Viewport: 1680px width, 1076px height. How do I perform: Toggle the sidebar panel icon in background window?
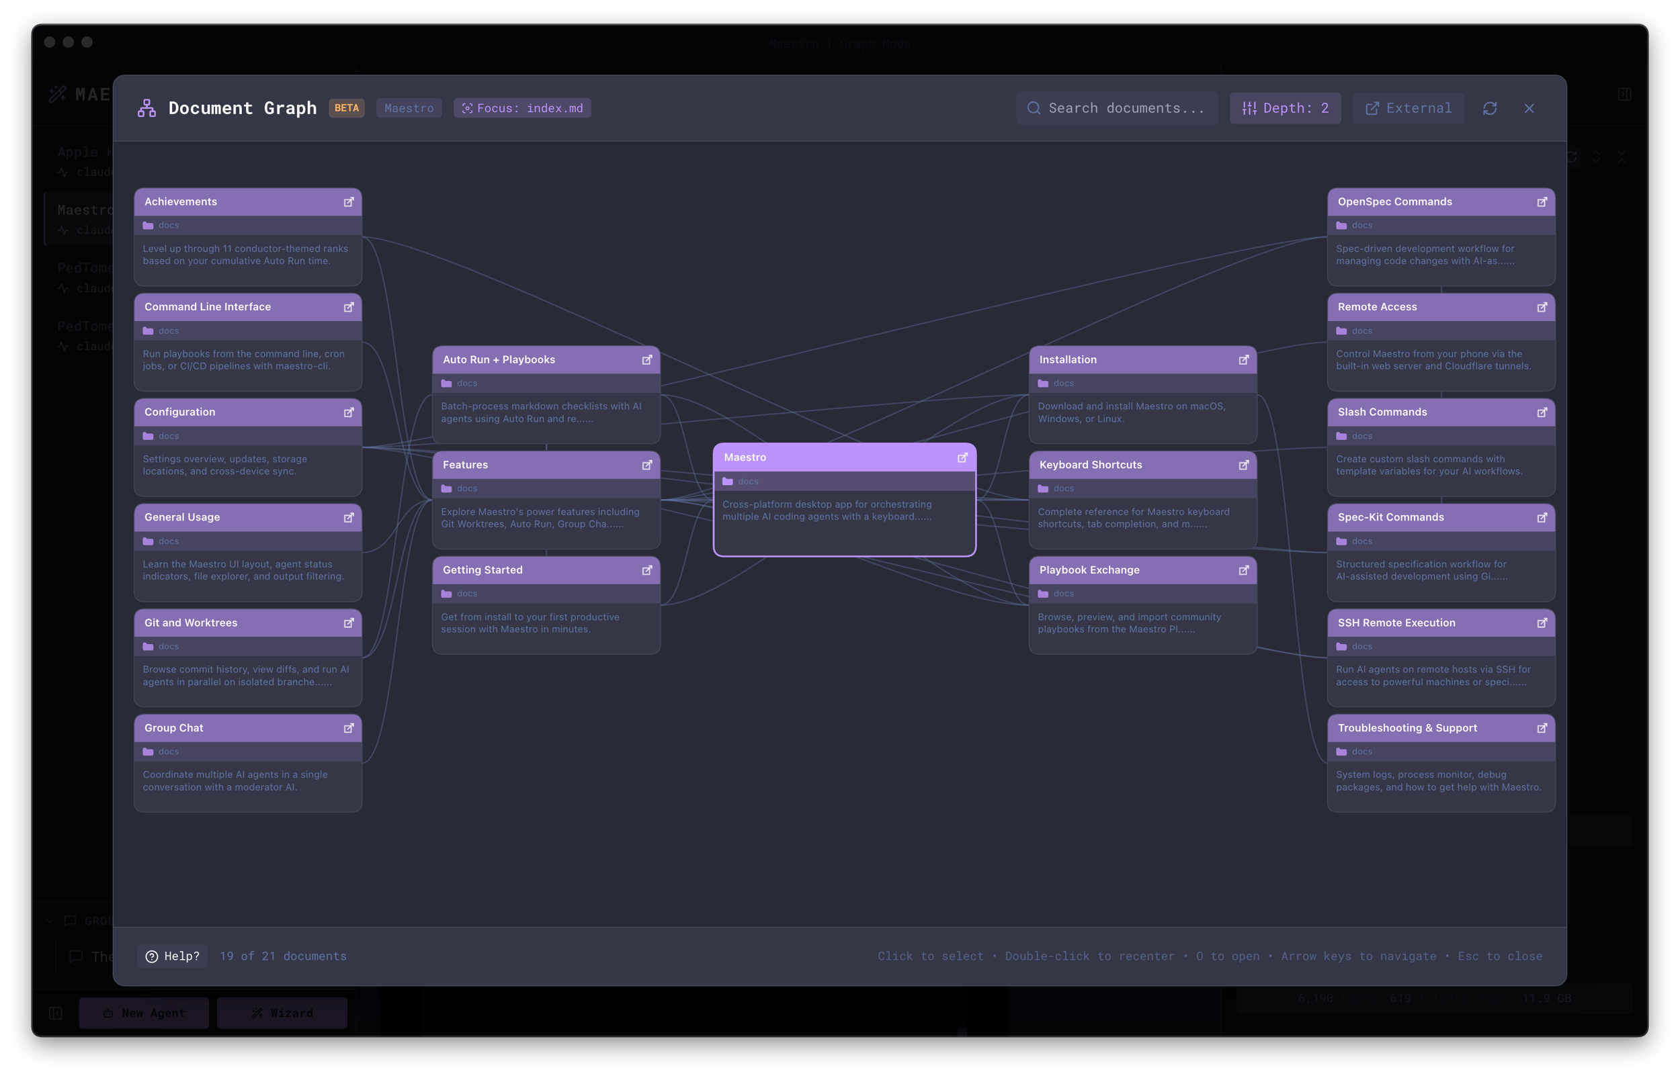click(x=56, y=1013)
